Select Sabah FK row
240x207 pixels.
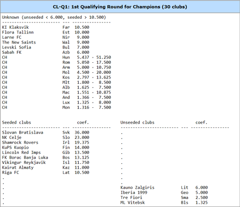[46, 52]
